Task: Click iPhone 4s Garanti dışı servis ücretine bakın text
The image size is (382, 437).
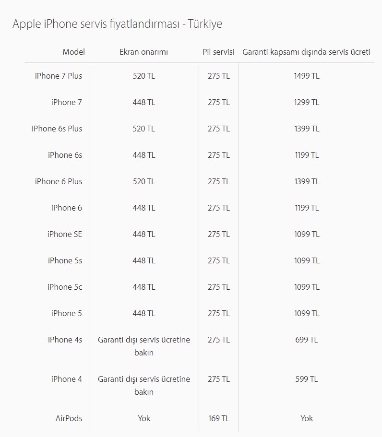Action: tap(144, 346)
